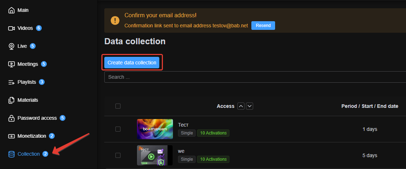The image size is (406, 169).
Task: Click the Data collection heading
Action: [x=135, y=41]
